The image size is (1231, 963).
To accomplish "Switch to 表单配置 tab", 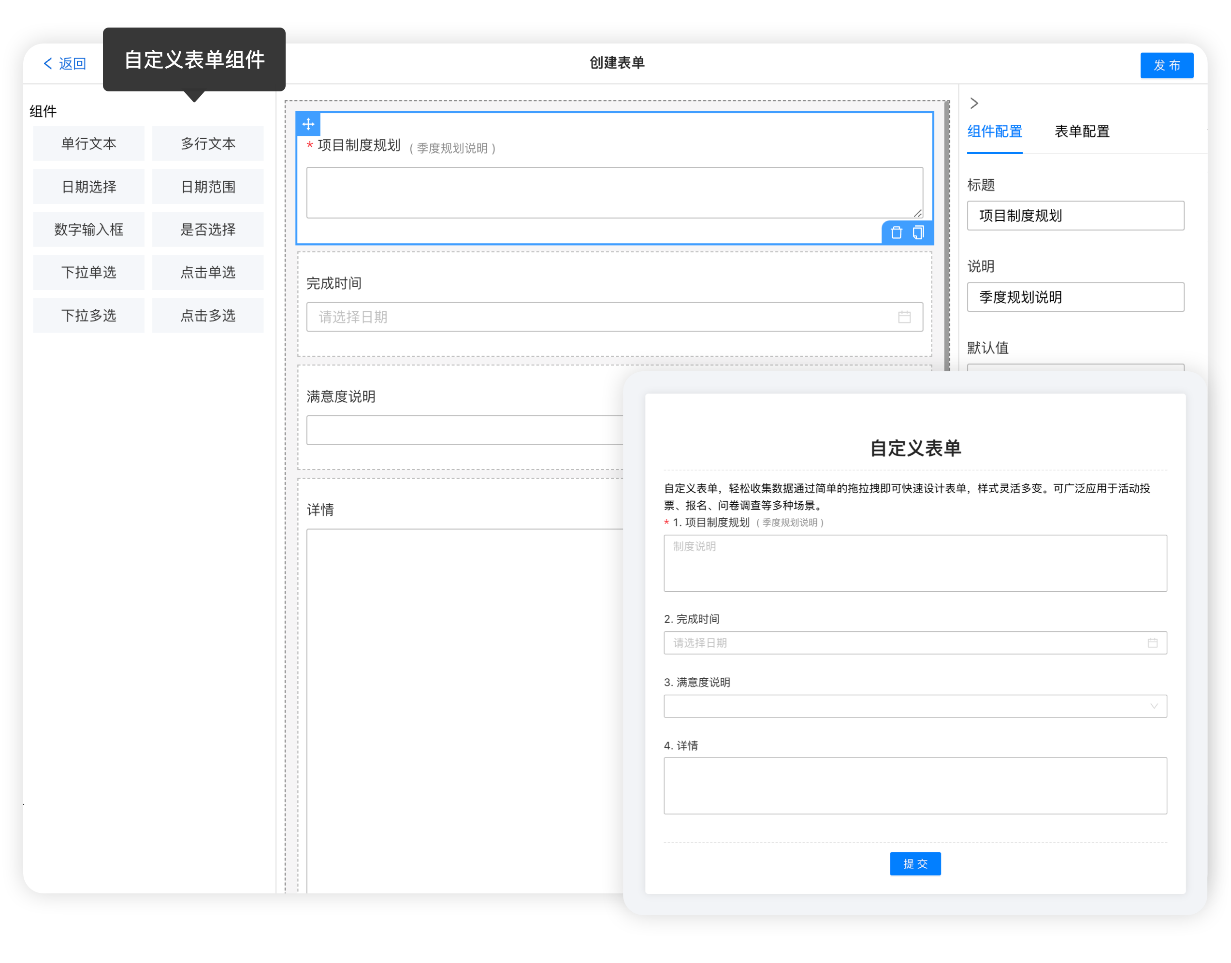I will click(1082, 131).
